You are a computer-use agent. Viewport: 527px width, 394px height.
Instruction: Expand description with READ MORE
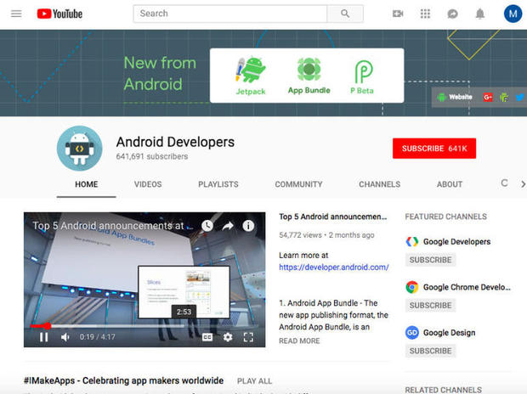click(x=299, y=341)
